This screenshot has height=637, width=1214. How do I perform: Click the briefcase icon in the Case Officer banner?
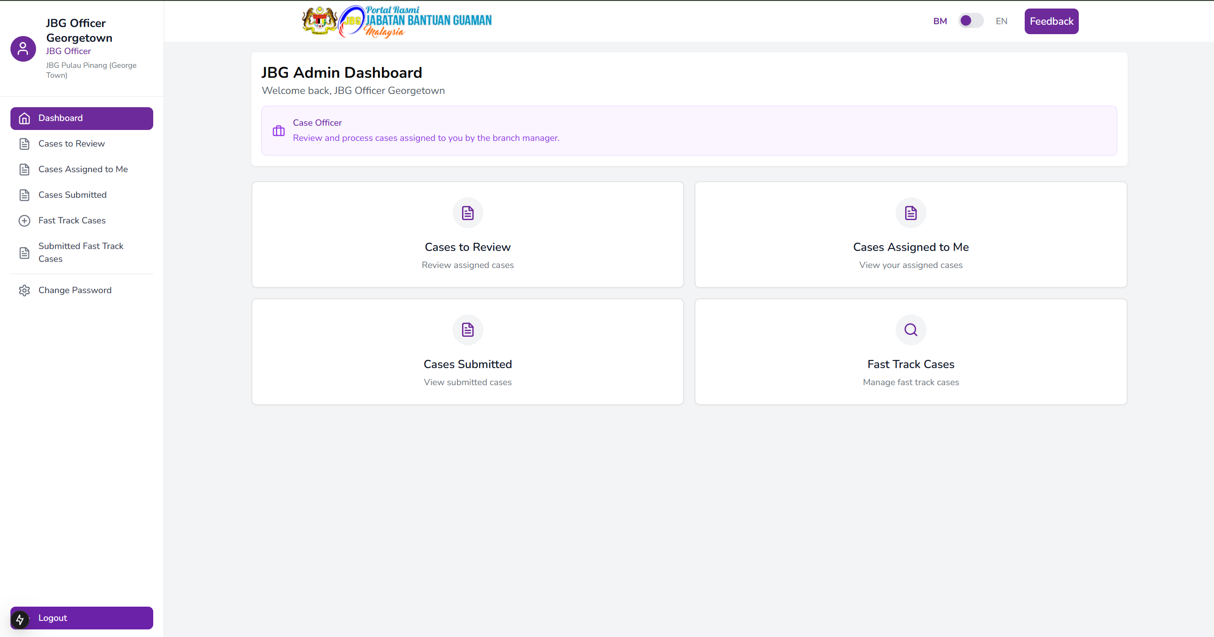(x=278, y=131)
